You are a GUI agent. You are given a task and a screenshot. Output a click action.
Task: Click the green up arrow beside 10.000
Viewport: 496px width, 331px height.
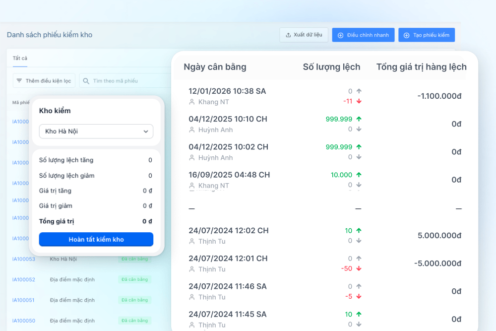coord(359,175)
